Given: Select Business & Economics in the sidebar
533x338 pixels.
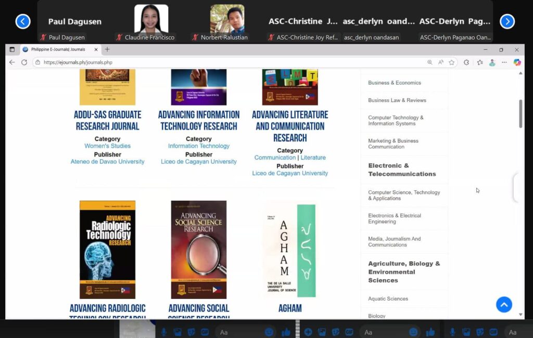Looking at the screenshot, I should [x=394, y=83].
